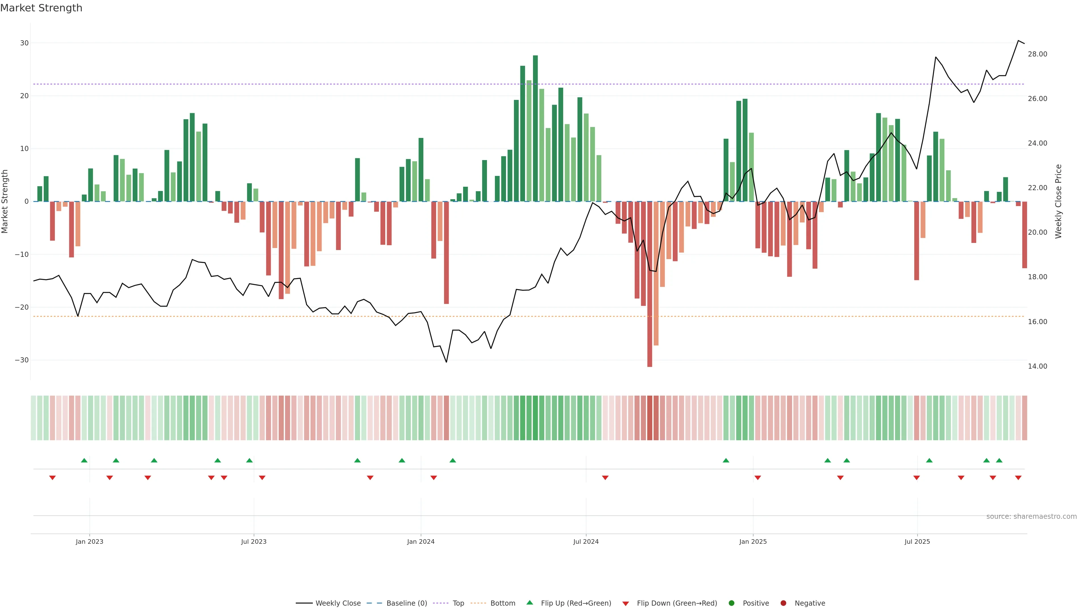Click the Jul 2024 x-axis label
1091x613 pixels.
click(586, 541)
